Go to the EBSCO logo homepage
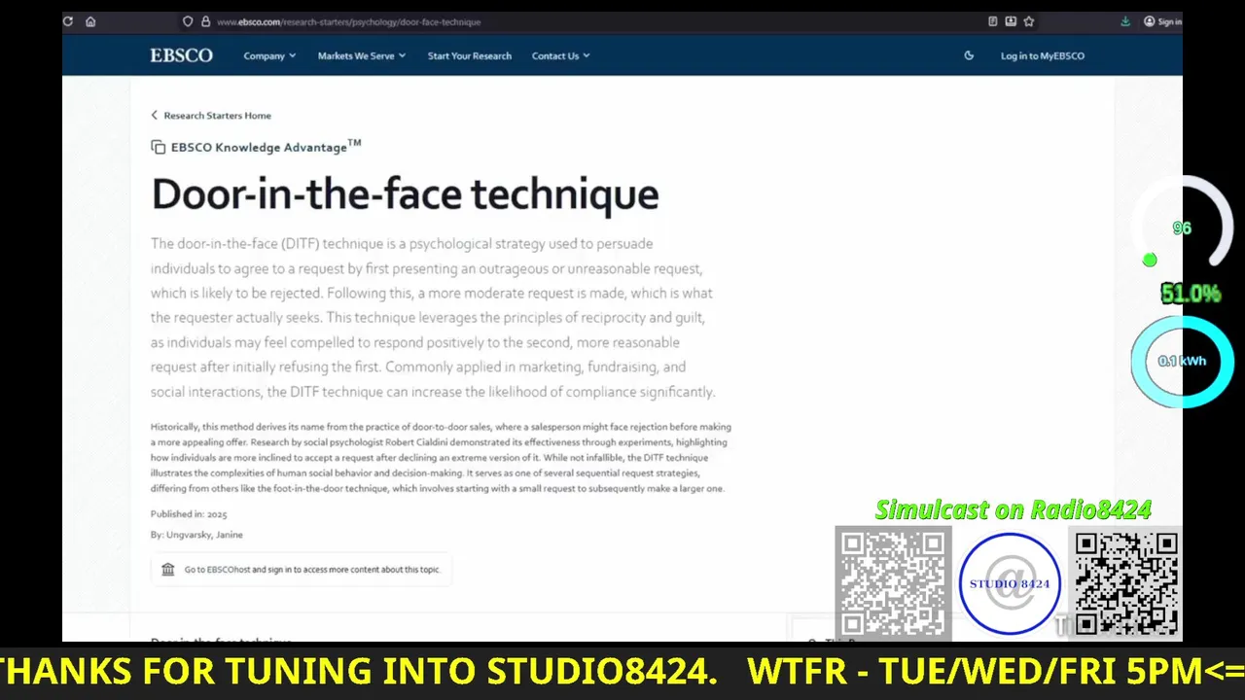 [x=181, y=55]
